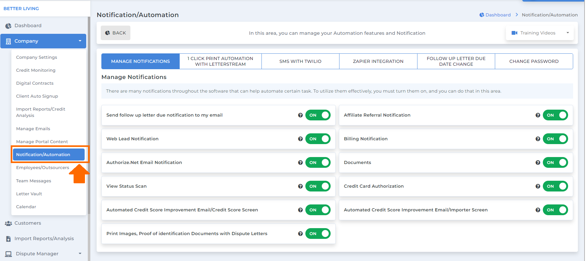Viewport: 588px width, 261px height.
Task: Click the sidebar vertical scrollbar
Action: [89, 115]
